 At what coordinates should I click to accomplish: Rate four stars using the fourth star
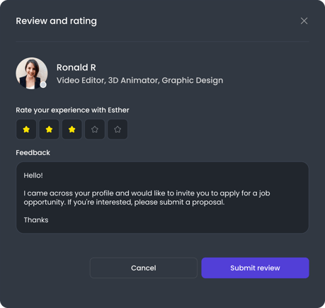pos(95,129)
